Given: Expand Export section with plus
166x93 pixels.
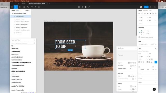Looking at the screenshot, I should click(x=156, y=82).
